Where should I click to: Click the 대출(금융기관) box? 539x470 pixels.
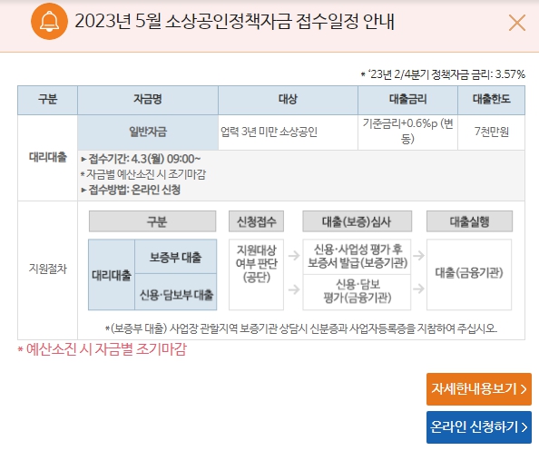click(x=469, y=275)
